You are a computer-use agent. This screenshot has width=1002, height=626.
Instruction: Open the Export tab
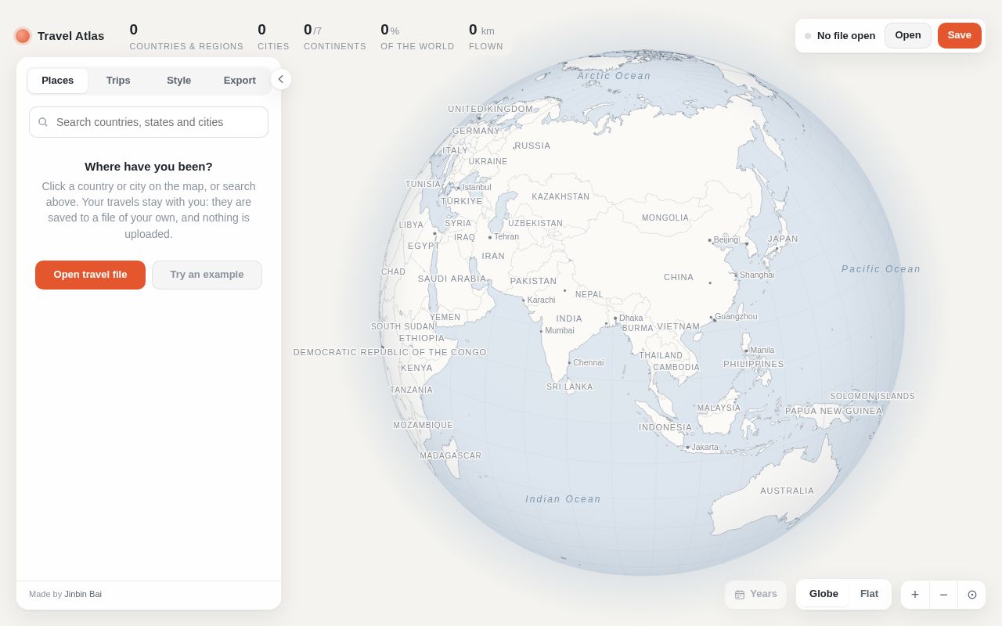coord(240,81)
